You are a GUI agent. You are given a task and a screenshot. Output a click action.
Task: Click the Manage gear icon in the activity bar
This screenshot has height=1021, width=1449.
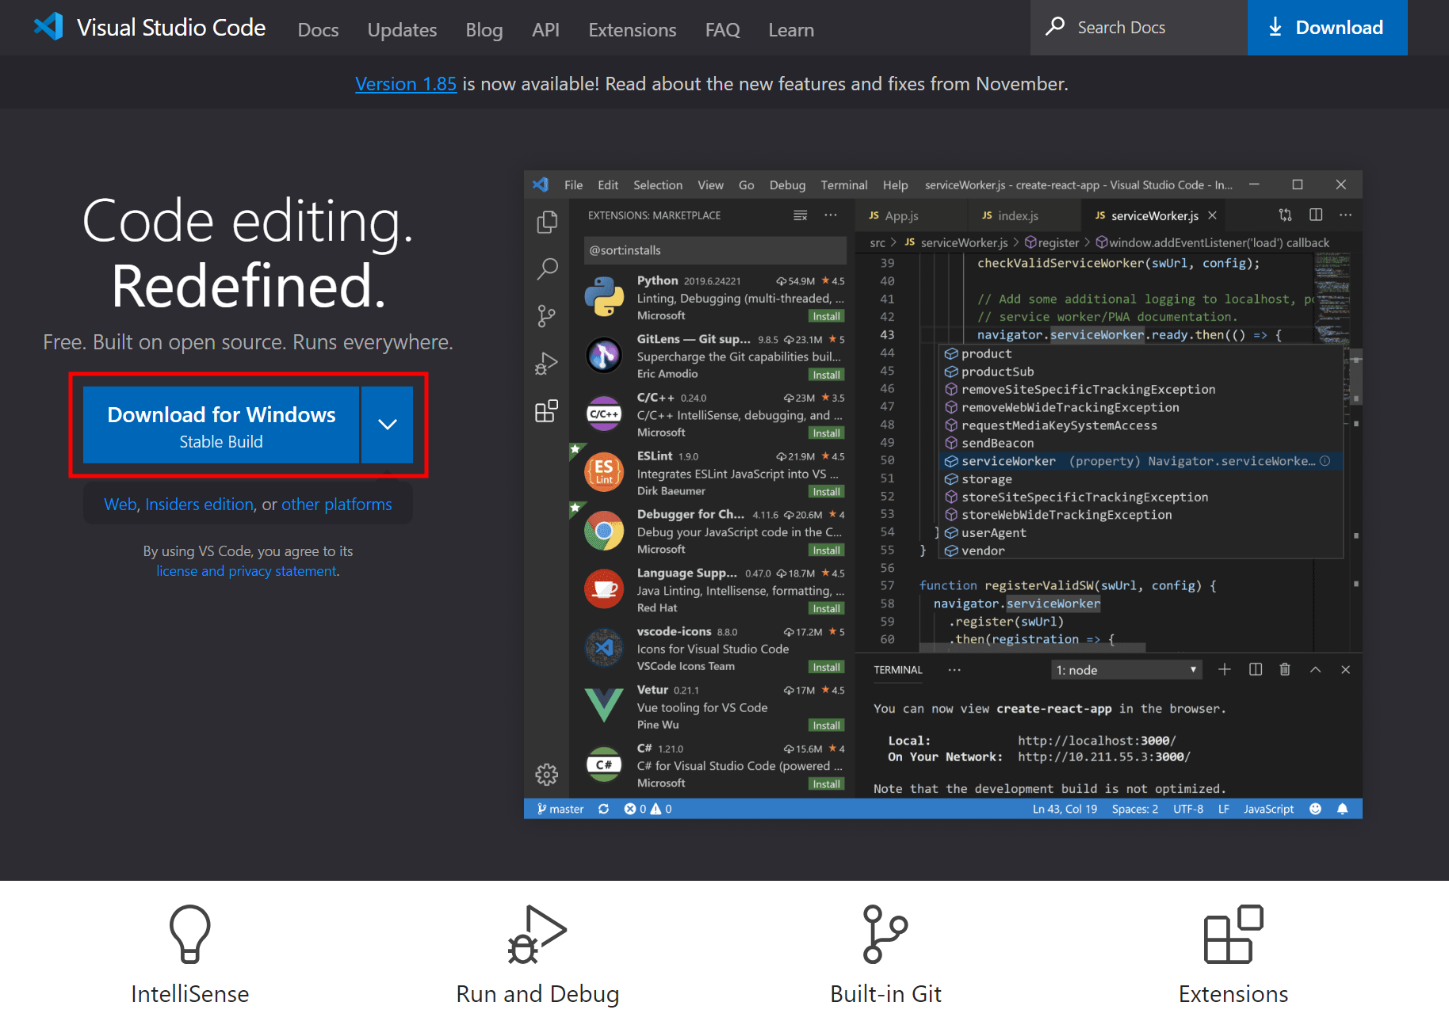pyautogui.click(x=547, y=774)
